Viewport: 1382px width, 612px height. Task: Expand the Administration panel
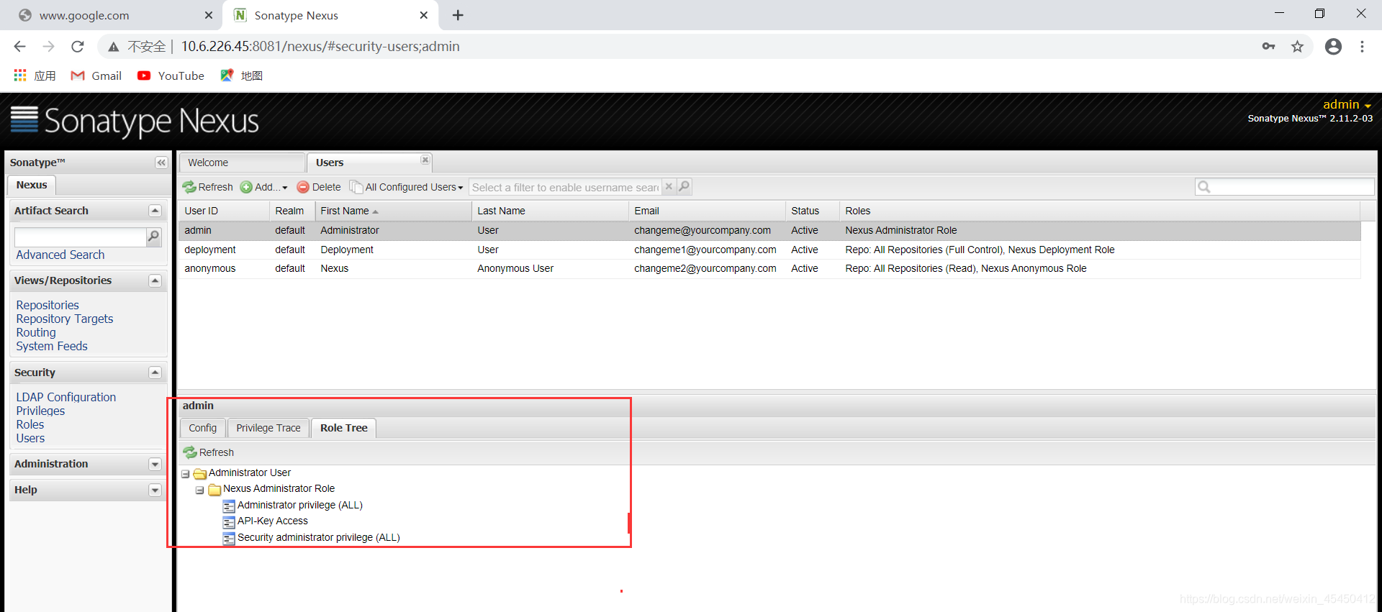155,465
